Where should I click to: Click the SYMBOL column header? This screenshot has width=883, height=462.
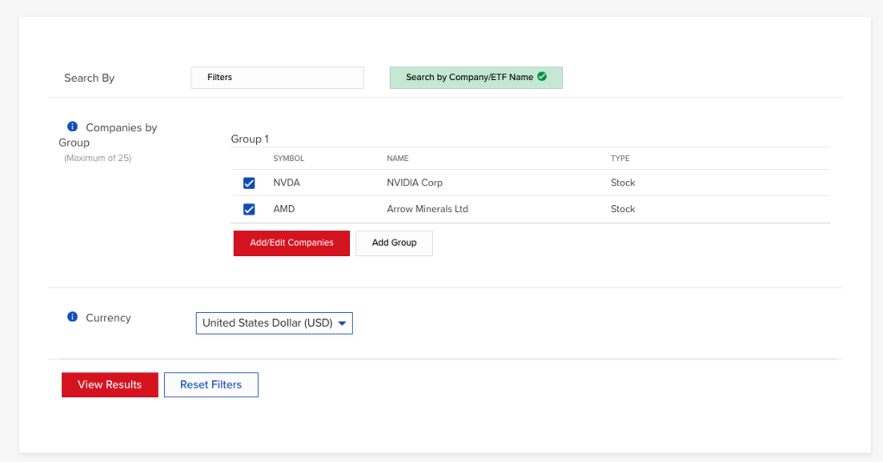coord(288,159)
